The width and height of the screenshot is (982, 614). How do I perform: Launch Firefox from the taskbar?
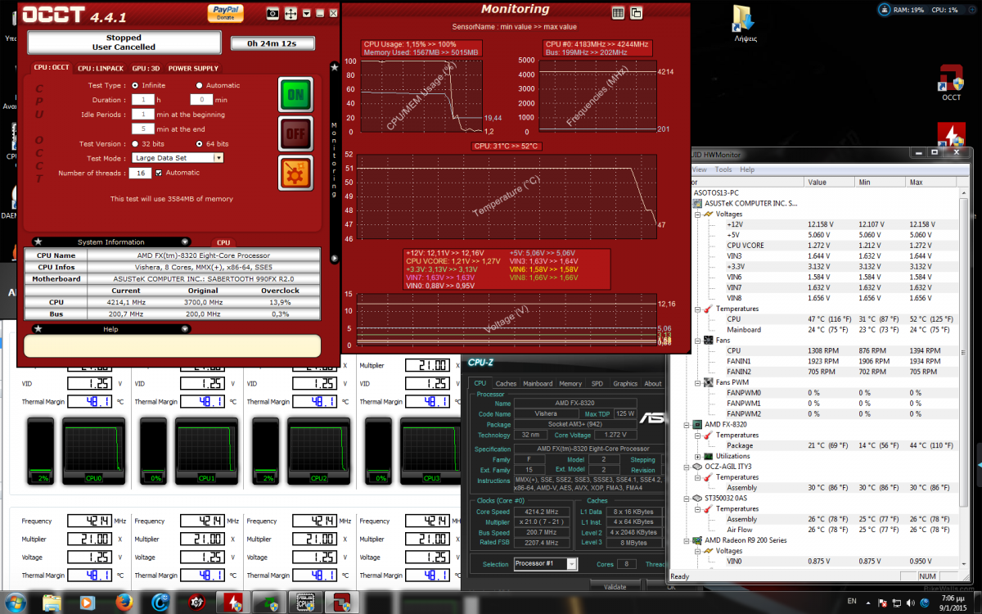click(x=124, y=603)
